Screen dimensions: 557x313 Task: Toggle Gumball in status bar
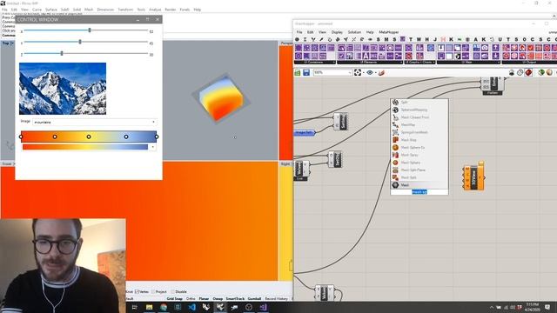[x=254, y=299]
